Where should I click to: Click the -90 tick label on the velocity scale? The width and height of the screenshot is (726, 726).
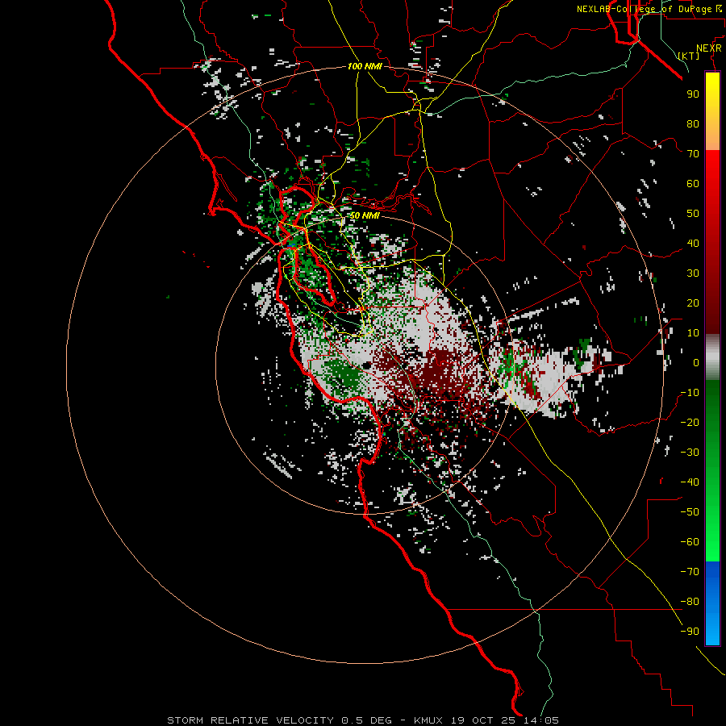[690, 632]
